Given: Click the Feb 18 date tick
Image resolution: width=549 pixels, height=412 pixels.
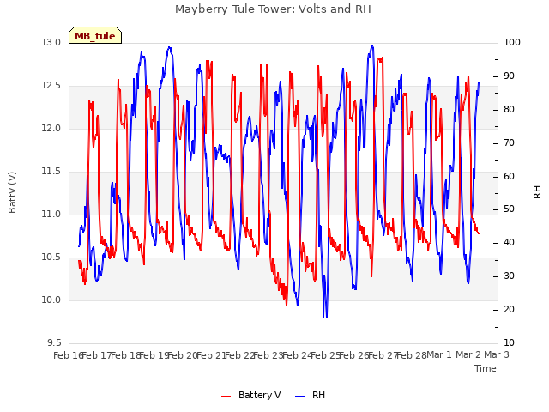Looking at the screenshot, I should tap(125, 355).
